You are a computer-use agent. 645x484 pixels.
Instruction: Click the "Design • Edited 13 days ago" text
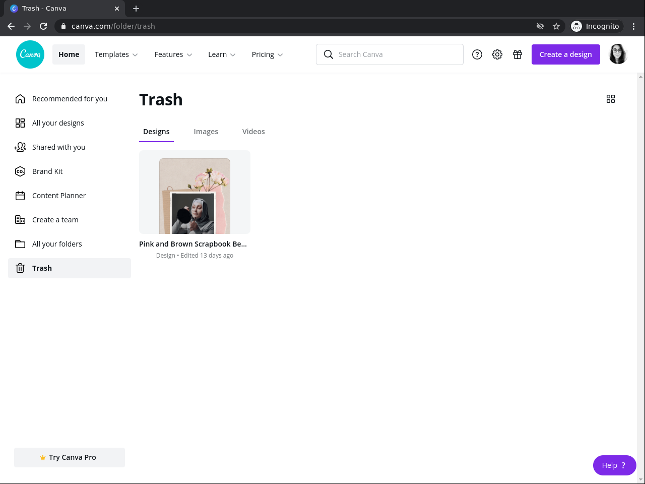coord(195,256)
